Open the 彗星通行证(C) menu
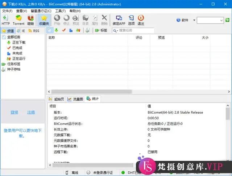 41,11
